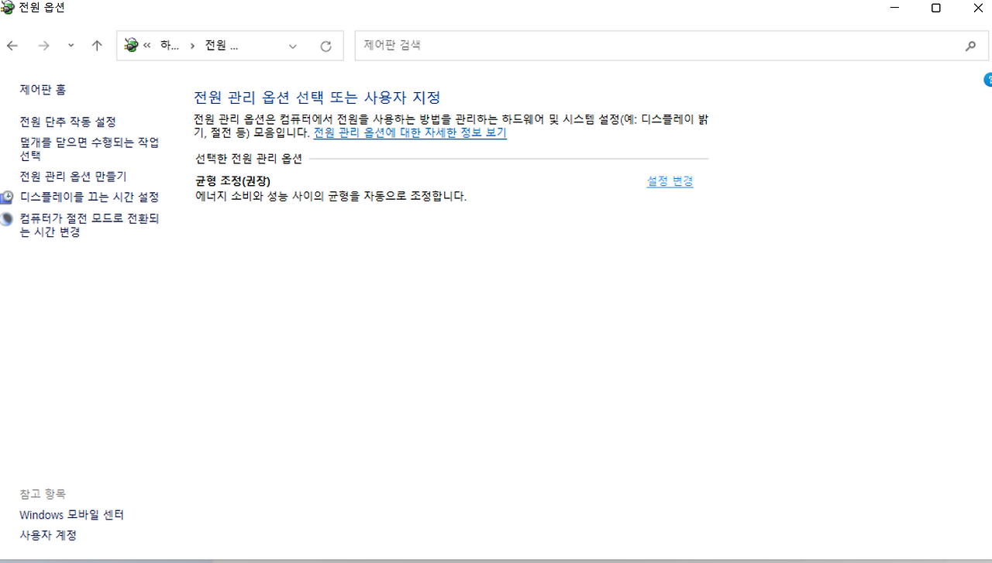Refresh the current Control Panel page

point(325,46)
